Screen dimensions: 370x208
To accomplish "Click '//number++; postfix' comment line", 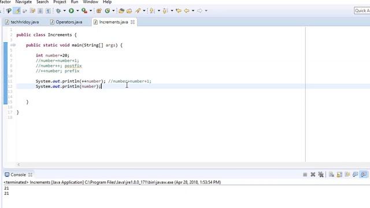I will coord(59,66).
